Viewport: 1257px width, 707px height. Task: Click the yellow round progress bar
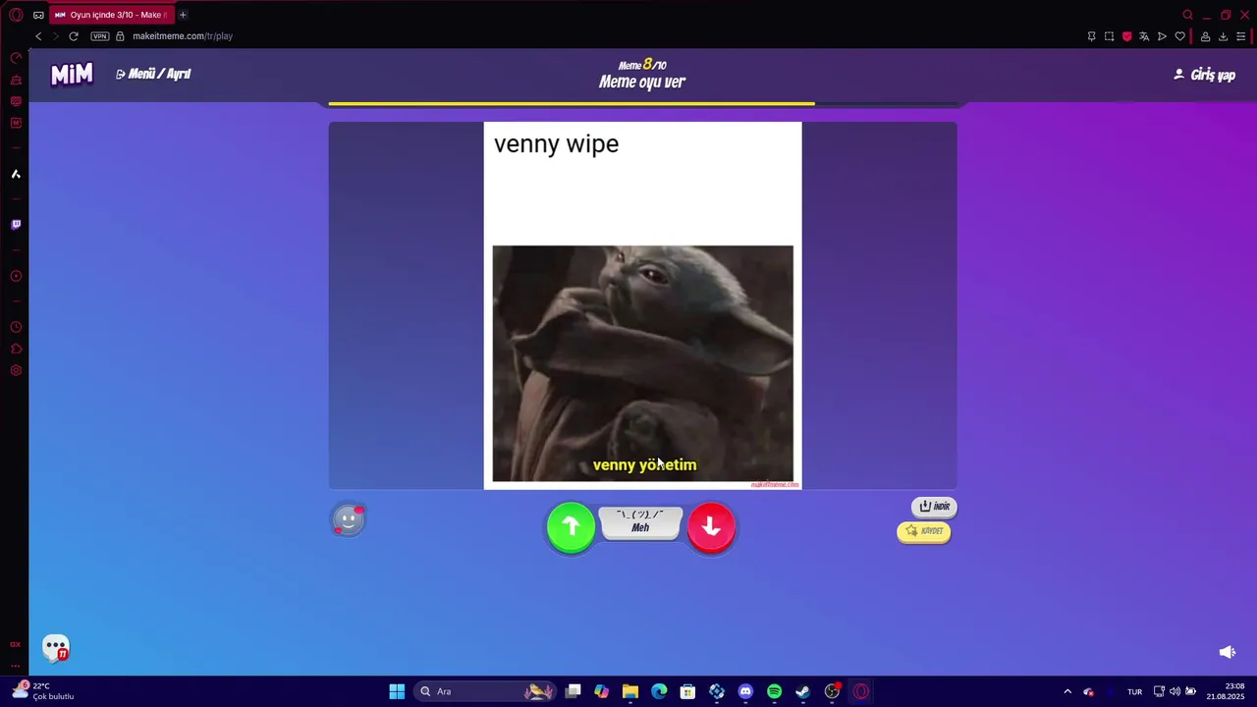tap(572, 103)
